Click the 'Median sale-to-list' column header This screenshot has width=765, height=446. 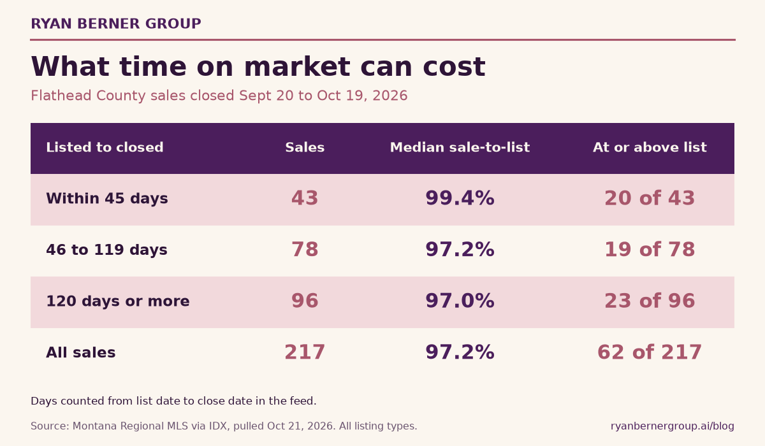pos(460,148)
